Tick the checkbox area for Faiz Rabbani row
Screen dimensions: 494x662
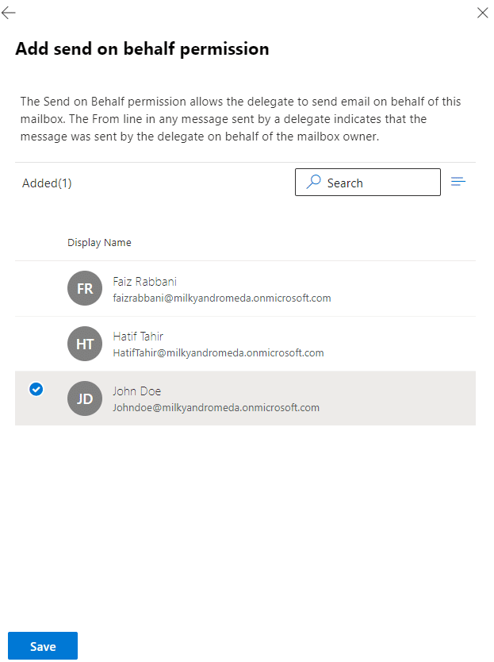point(36,288)
